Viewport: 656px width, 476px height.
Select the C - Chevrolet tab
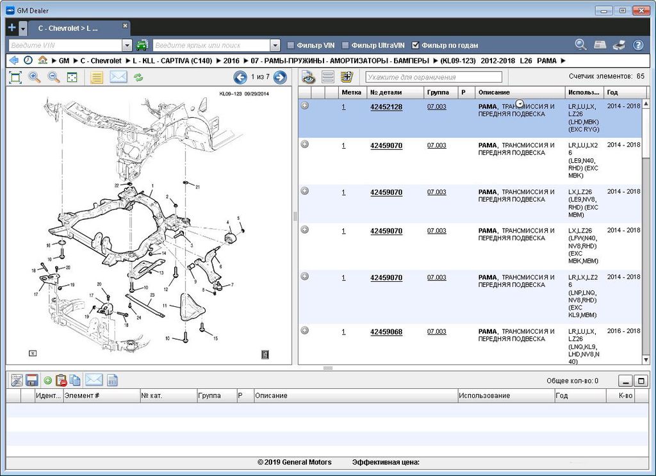coord(67,28)
